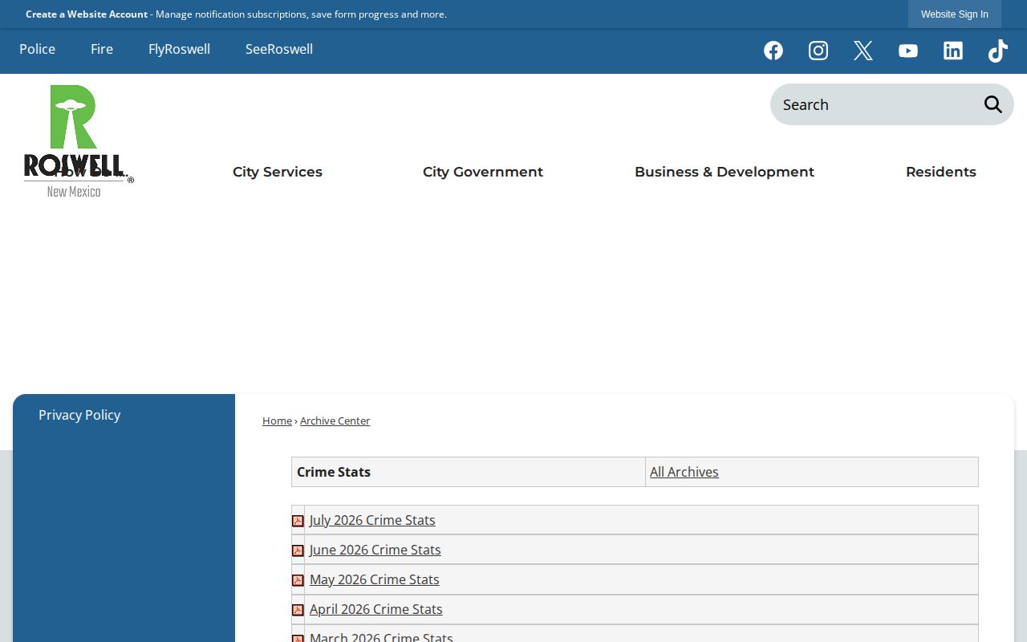The width and height of the screenshot is (1027, 642).
Task: Click PDF icon beside April 2026 Crime Stats
Action: pyautogui.click(x=298, y=610)
